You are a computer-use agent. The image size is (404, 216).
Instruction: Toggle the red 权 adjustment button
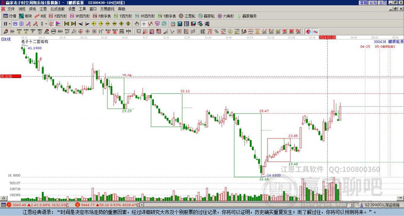(x=52, y=24)
